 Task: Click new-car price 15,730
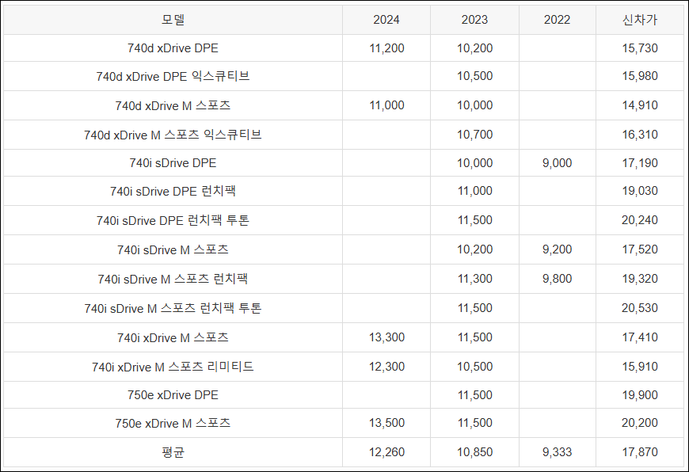click(x=640, y=48)
